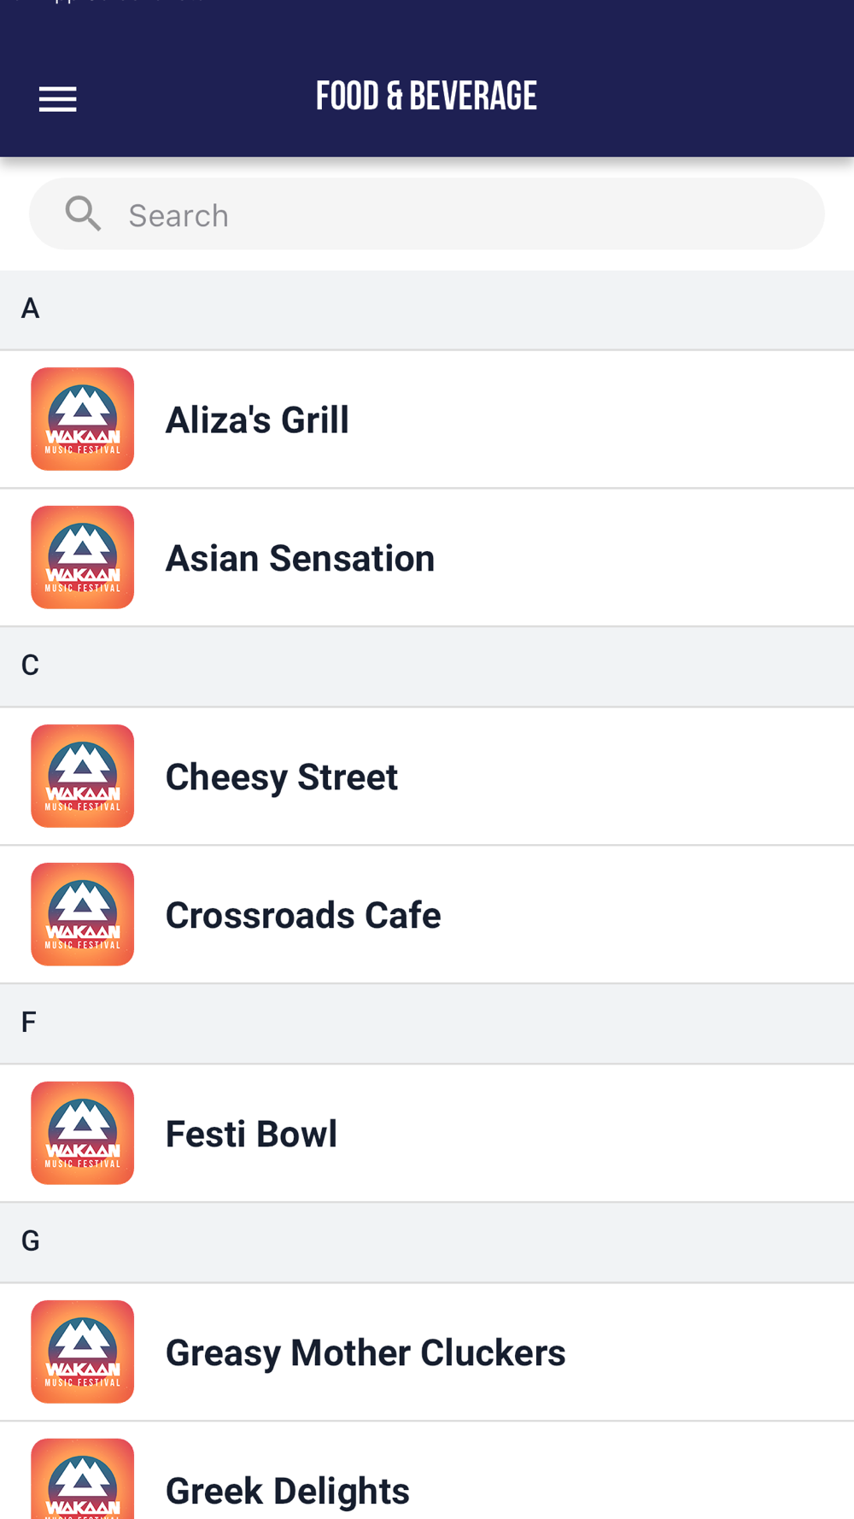Screen dimensions: 854x1519
Task: Tap the Wakaan logo beside Festi Bowl
Action: pyautogui.click(x=83, y=1134)
